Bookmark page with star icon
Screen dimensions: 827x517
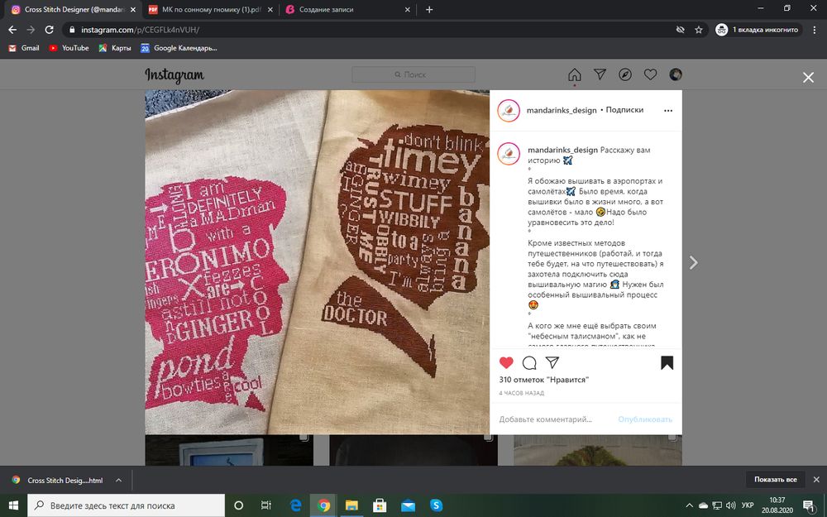699,29
